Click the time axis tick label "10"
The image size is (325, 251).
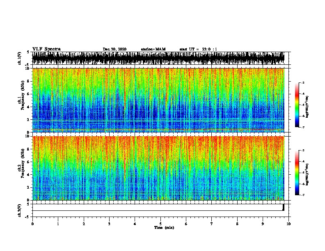coord(288,224)
